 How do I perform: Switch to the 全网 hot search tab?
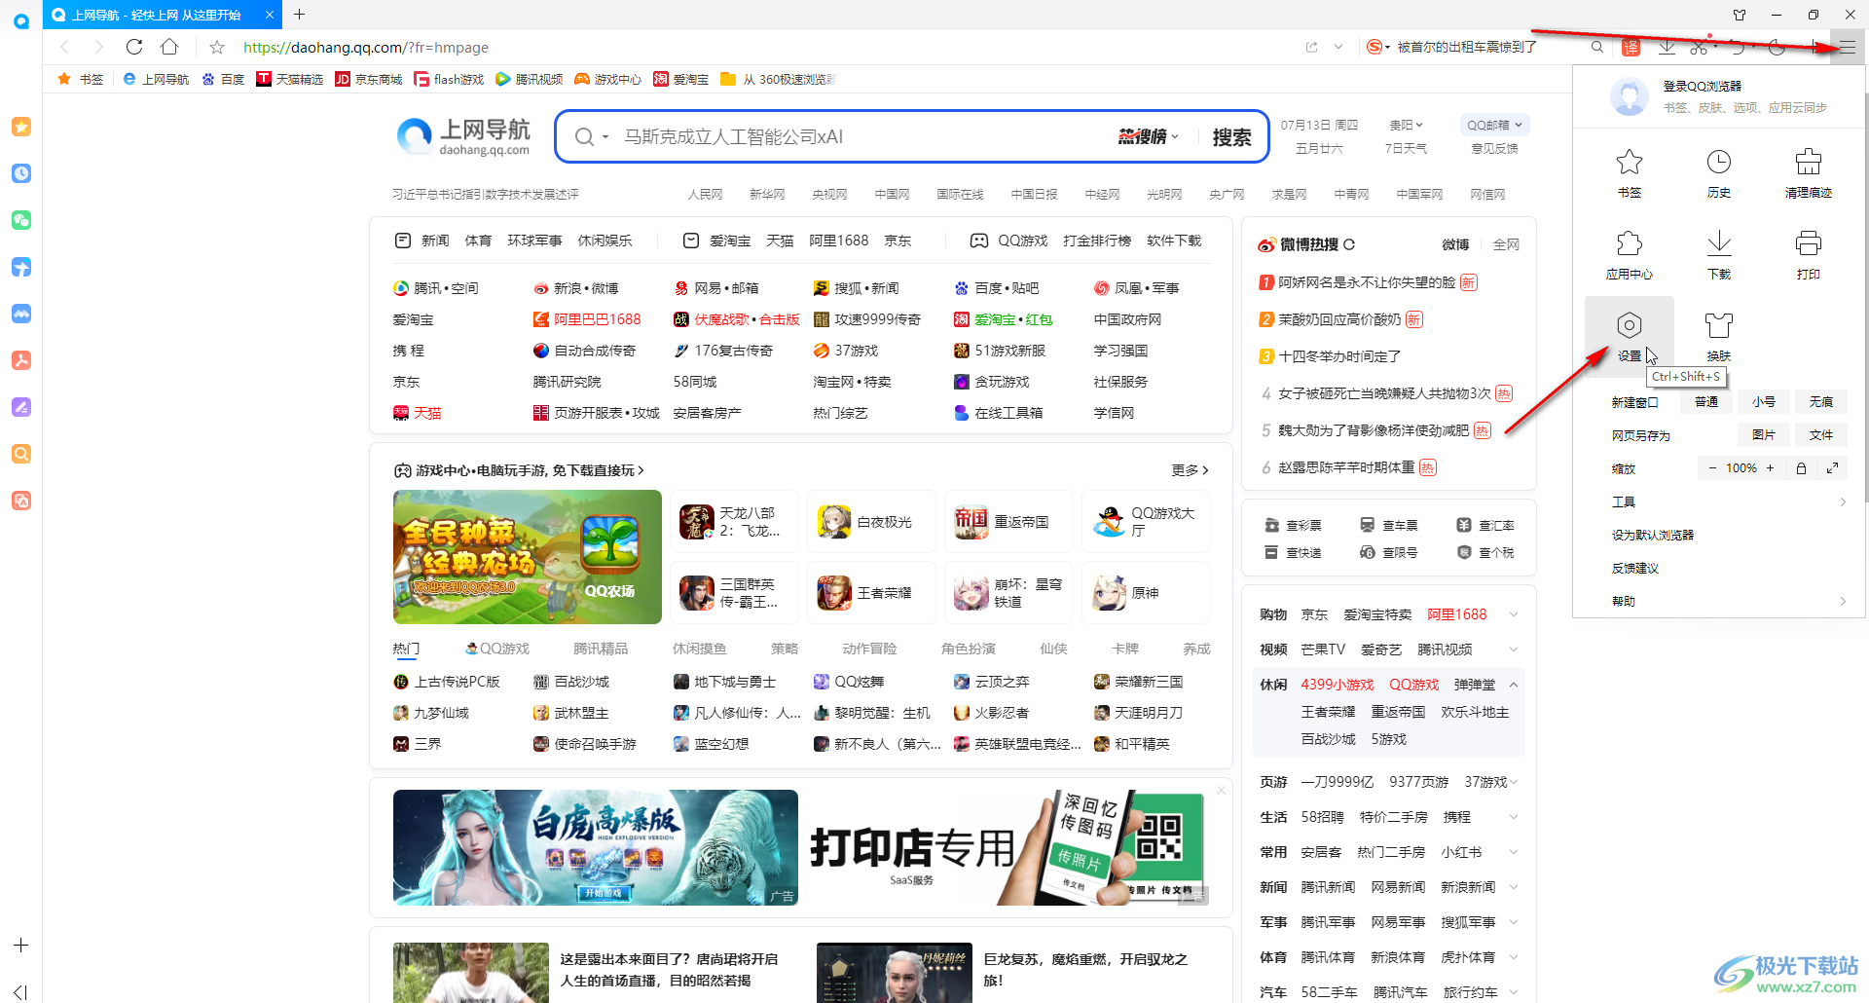1506,244
